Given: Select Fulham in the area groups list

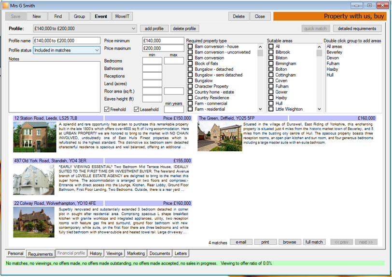Looking at the screenshot, I should [x=333, y=64].
